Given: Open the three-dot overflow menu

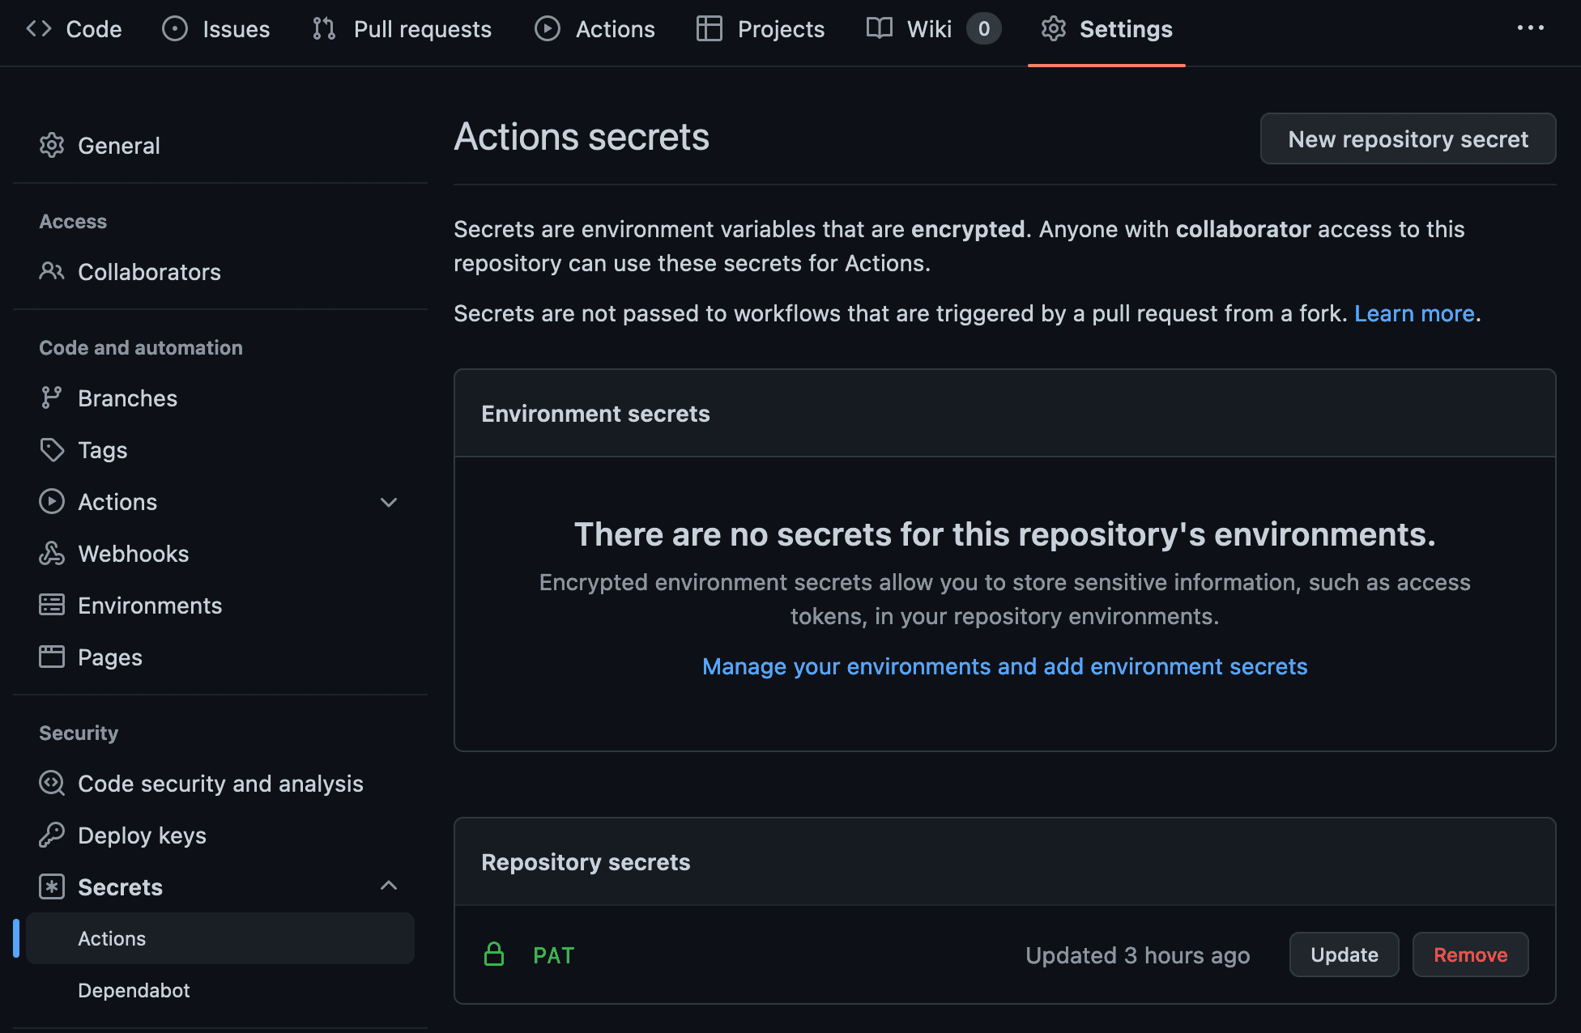Looking at the screenshot, I should click(x=1530, y=28).
